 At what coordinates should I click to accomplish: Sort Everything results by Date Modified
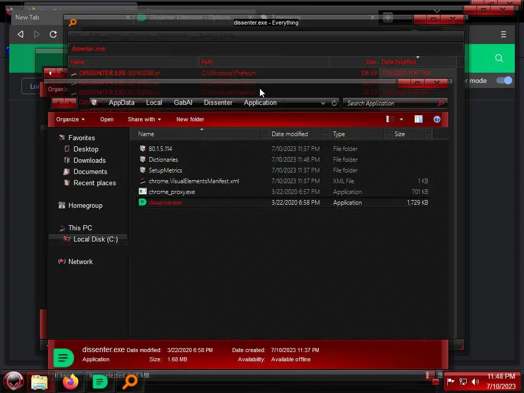click(418, 62)
